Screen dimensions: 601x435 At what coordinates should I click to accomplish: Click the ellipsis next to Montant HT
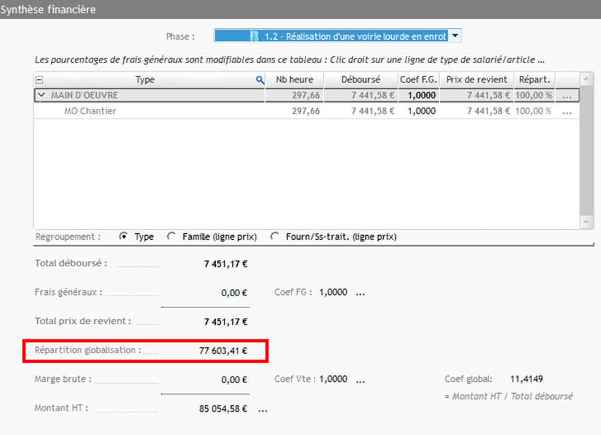[x=263, y=409]
